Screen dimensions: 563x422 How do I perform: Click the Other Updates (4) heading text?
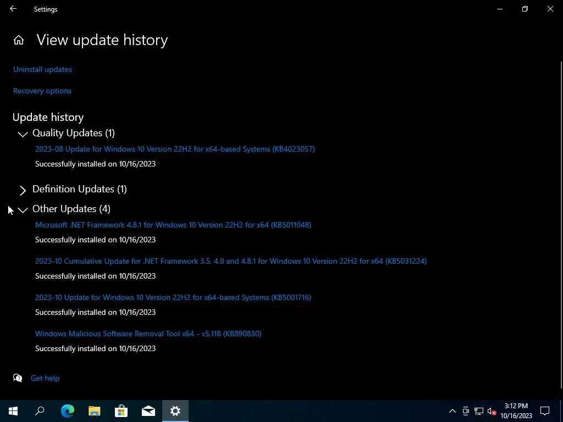pos(71,208)
